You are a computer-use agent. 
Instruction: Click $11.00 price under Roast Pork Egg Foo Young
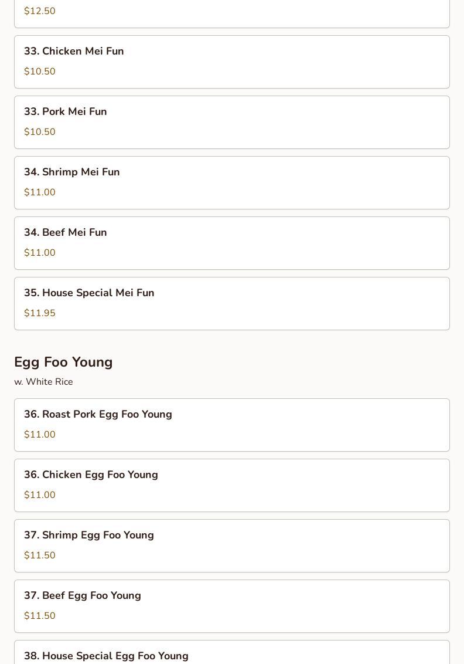(40, 435)
